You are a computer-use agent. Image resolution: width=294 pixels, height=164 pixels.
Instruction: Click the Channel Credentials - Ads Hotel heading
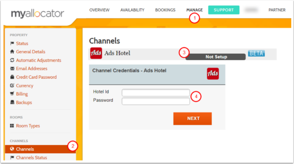tap(129, 70)
